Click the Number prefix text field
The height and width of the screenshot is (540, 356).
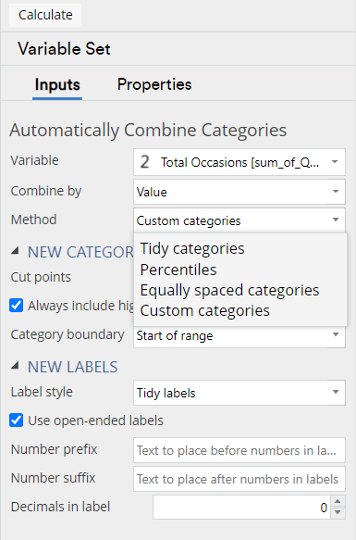239,450
